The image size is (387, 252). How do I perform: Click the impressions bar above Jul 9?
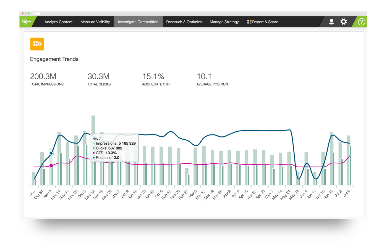(349, 160)
